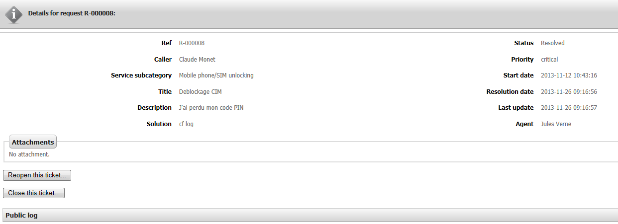Click the solution text 'cf log'
This screenshot has width=618, height=224.
[186, 124]
